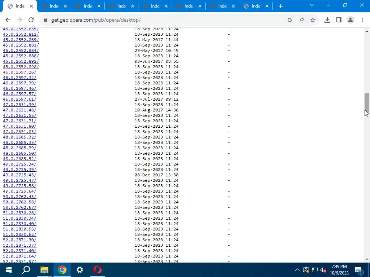The height and width of the screenshot is (277, 370).
Task: Open the 49.0.2725.34/ directory link
Action: 20,164
